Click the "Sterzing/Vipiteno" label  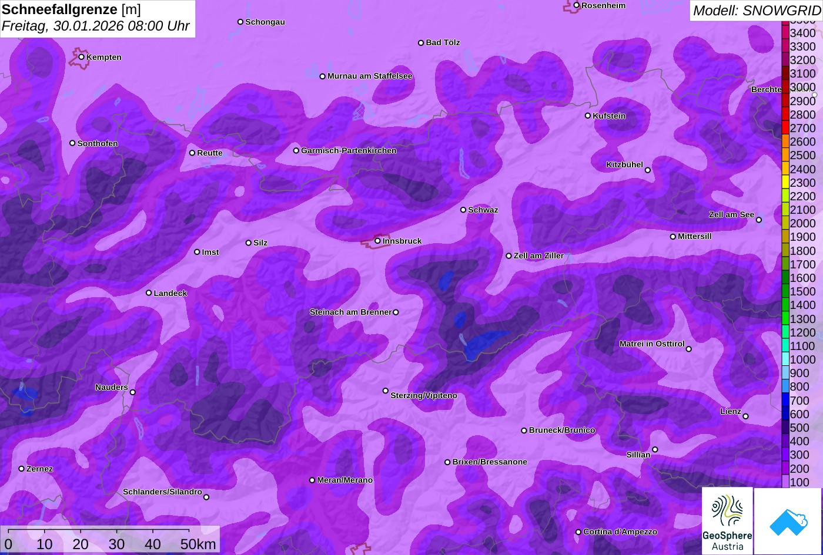tap(424, 396)
